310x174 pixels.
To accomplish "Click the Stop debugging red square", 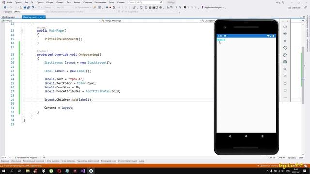I will coord(110,8).
